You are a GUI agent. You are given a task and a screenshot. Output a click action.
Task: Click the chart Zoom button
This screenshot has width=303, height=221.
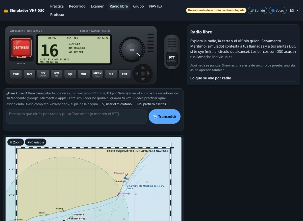click(16, 142)
